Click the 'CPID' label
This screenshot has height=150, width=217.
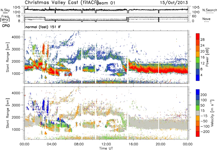pos(6,26)
